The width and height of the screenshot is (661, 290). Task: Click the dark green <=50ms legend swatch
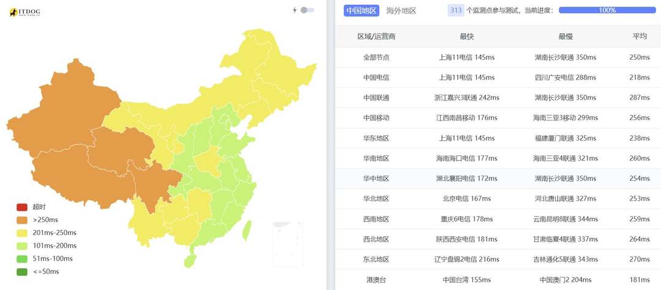pyautogui.click(x=22, y=272)
